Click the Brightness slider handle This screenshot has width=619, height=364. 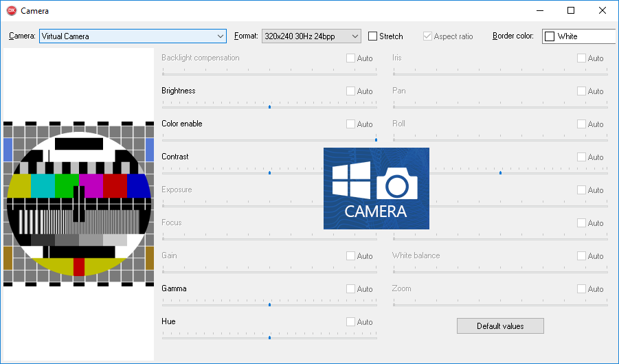(269, 106)
